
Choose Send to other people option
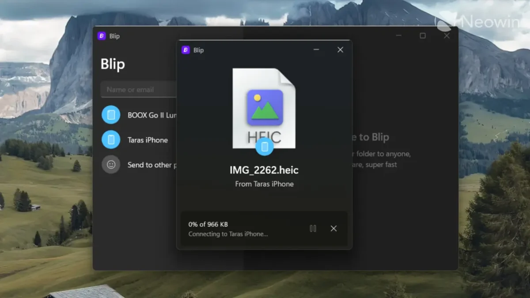tap(139, 164)
